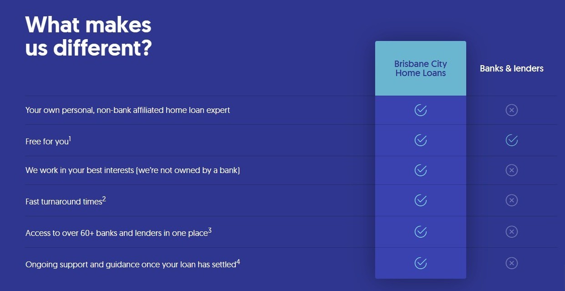Click Brisbane checkmark for Fast turnaround times
This screenshot has width=565, height=291.
421,200
